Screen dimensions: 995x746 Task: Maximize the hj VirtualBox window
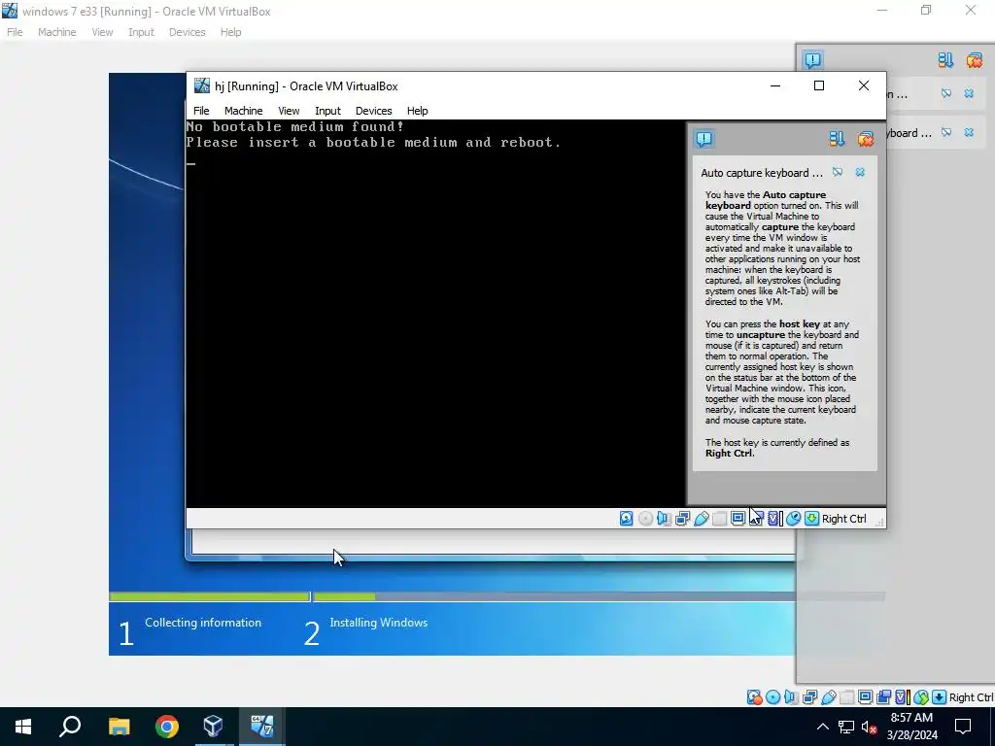tap(819, 85)
